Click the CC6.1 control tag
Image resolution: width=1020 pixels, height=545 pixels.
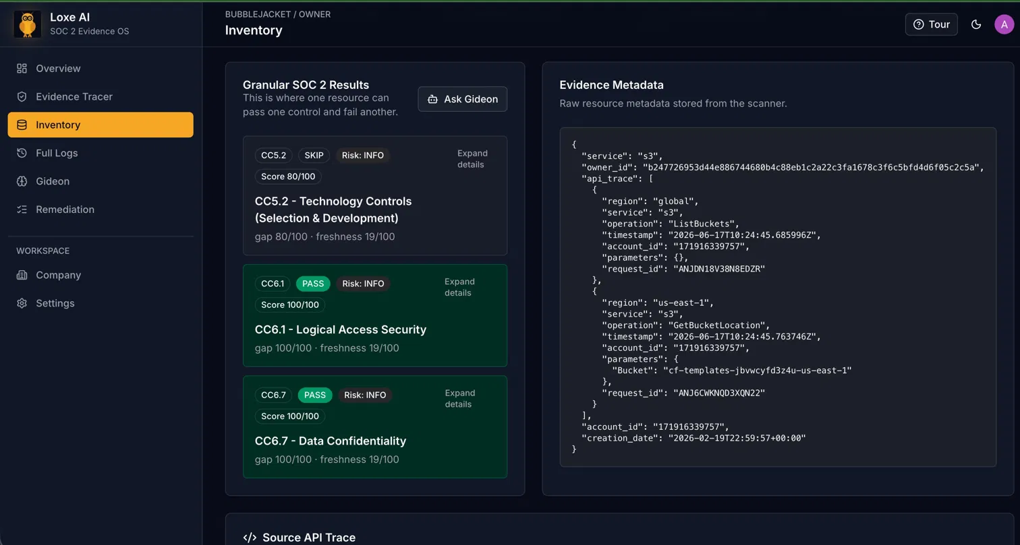click(x=273, y=284)
